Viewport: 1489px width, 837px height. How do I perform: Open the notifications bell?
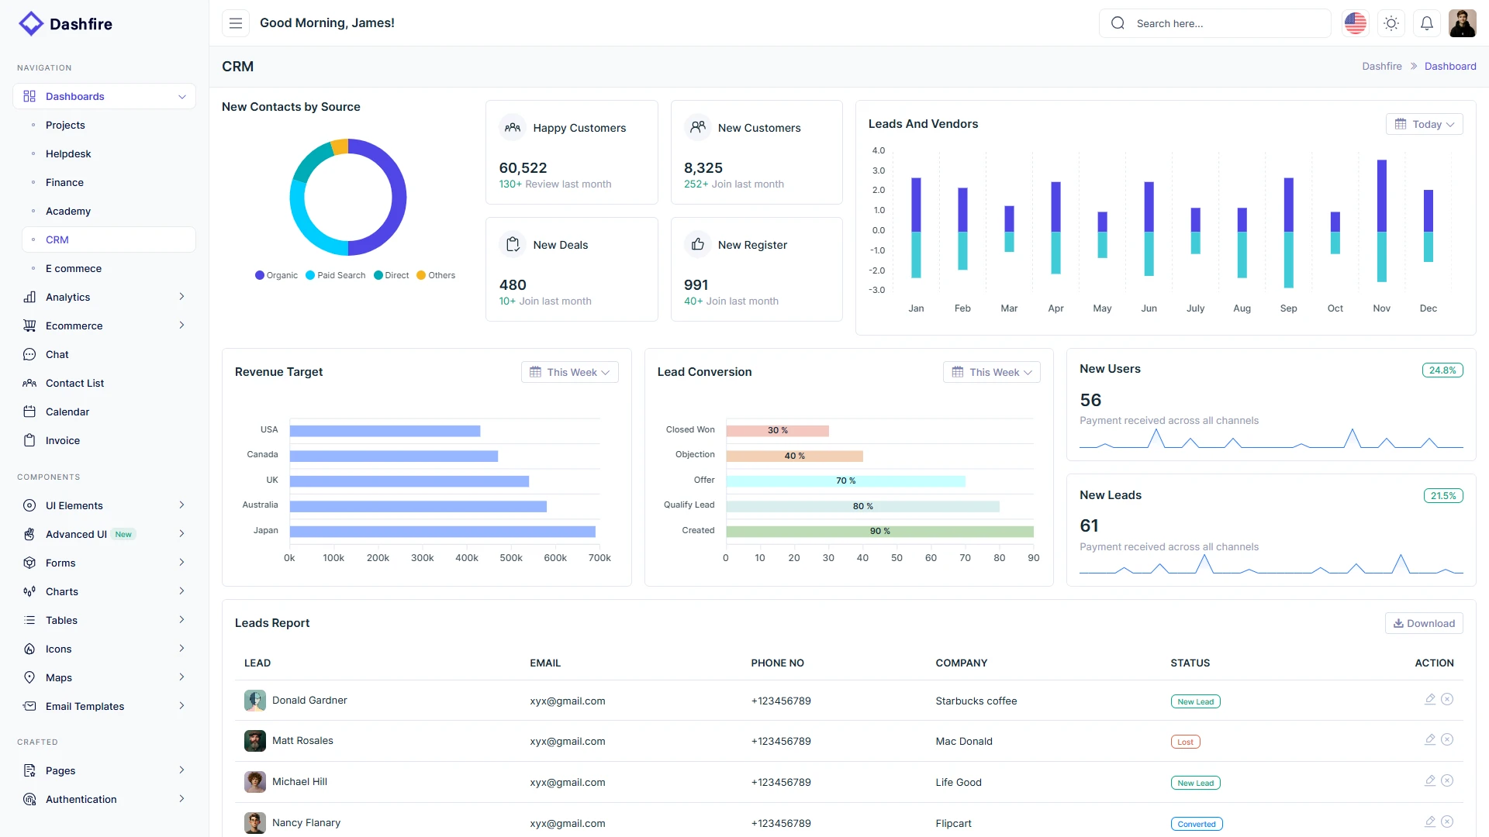pos(1427,23)
